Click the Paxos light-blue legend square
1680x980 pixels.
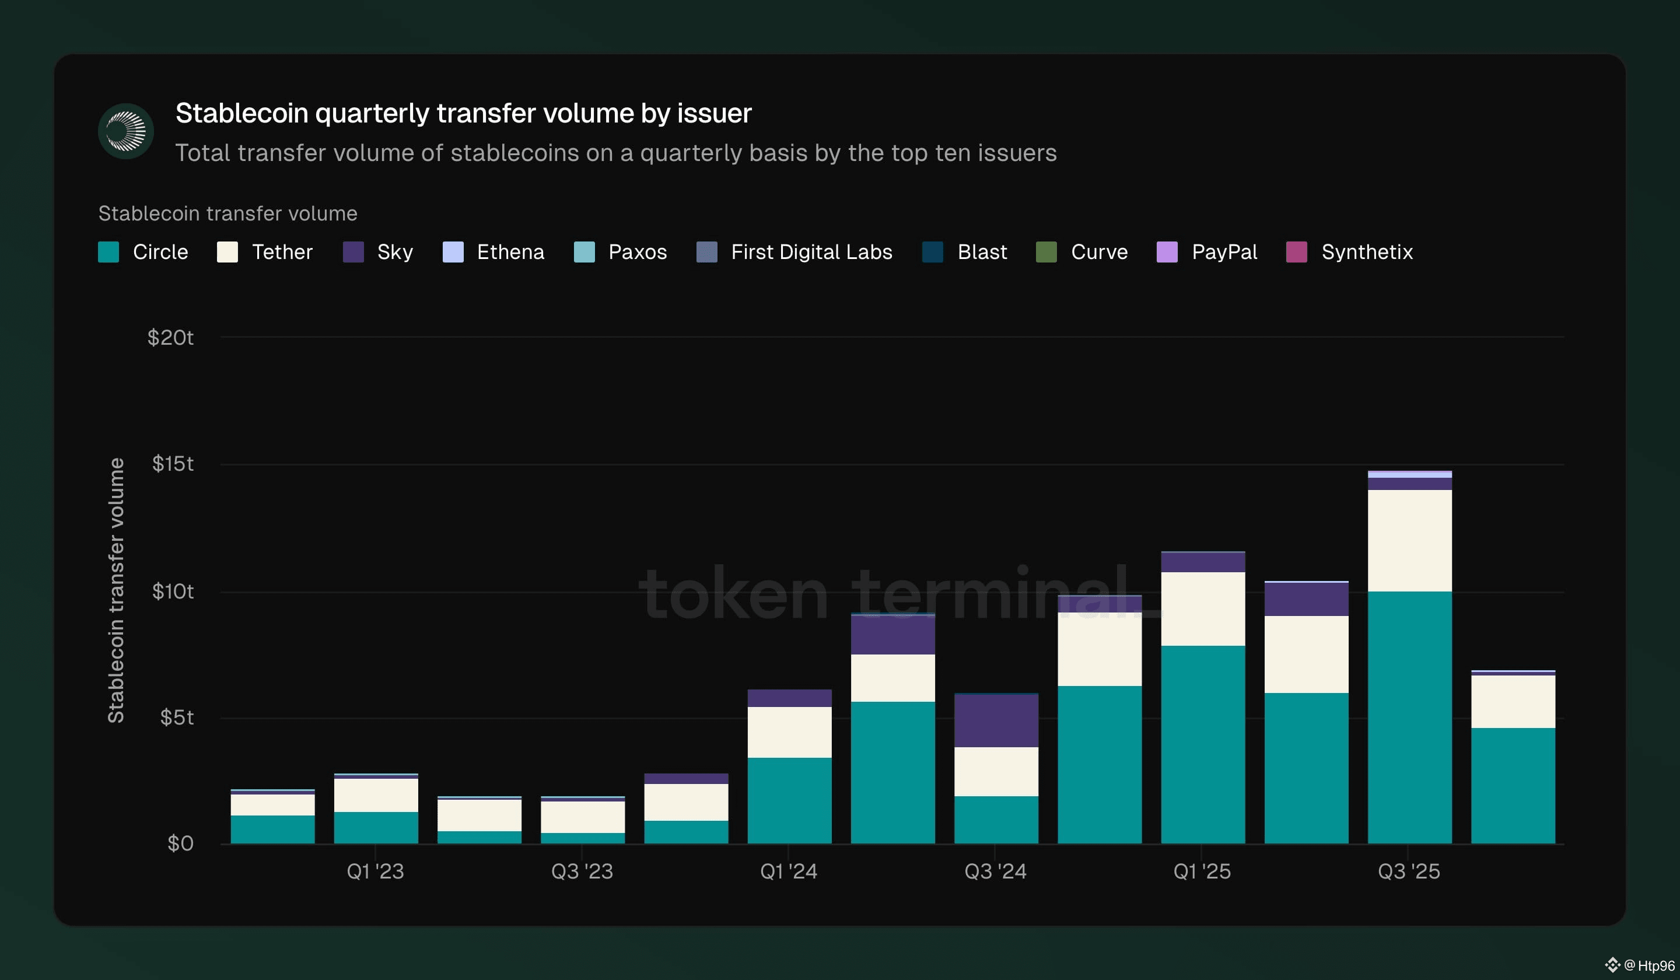point(584,252)
